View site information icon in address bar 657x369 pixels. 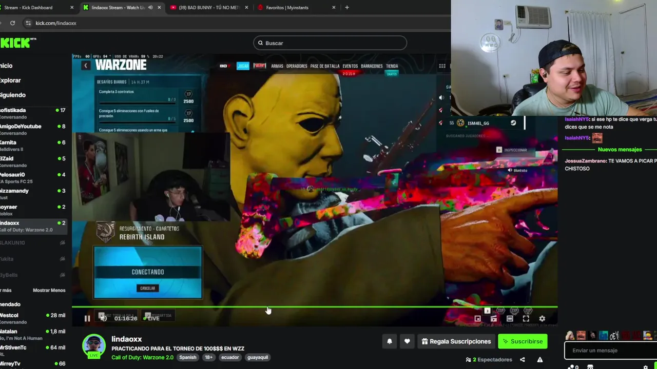point(28,23)
